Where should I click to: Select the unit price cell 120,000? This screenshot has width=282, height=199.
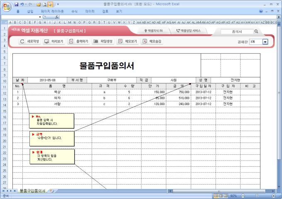click(x=154, y=104)
